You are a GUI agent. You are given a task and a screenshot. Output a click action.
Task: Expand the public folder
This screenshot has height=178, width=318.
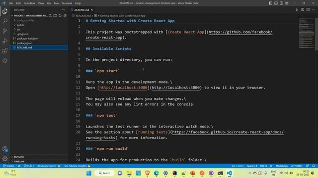point(20,25)
